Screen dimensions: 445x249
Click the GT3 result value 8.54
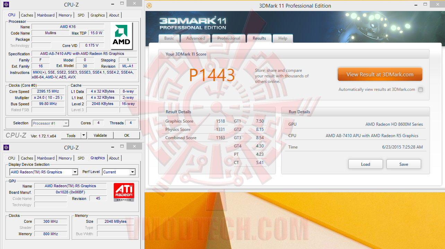point(260,138)
